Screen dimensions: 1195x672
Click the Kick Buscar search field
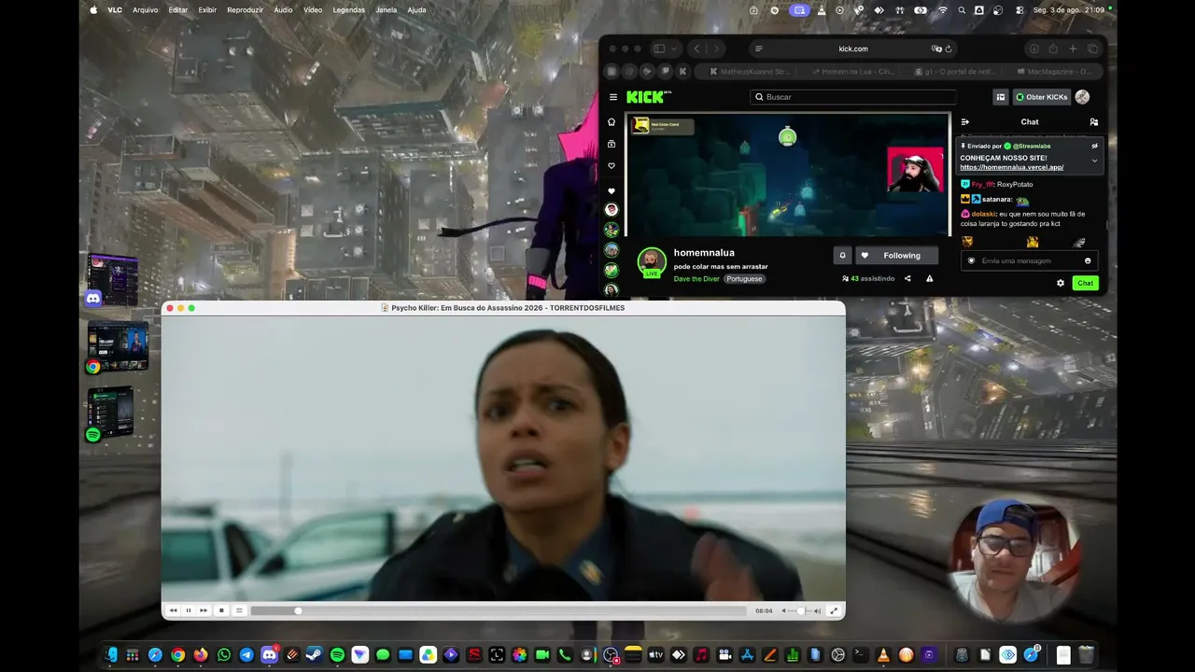pyautogui.click(x=853, y=97)
